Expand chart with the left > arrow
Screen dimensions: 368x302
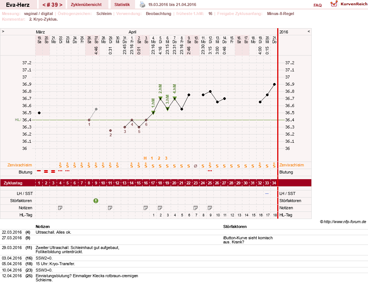3,31
